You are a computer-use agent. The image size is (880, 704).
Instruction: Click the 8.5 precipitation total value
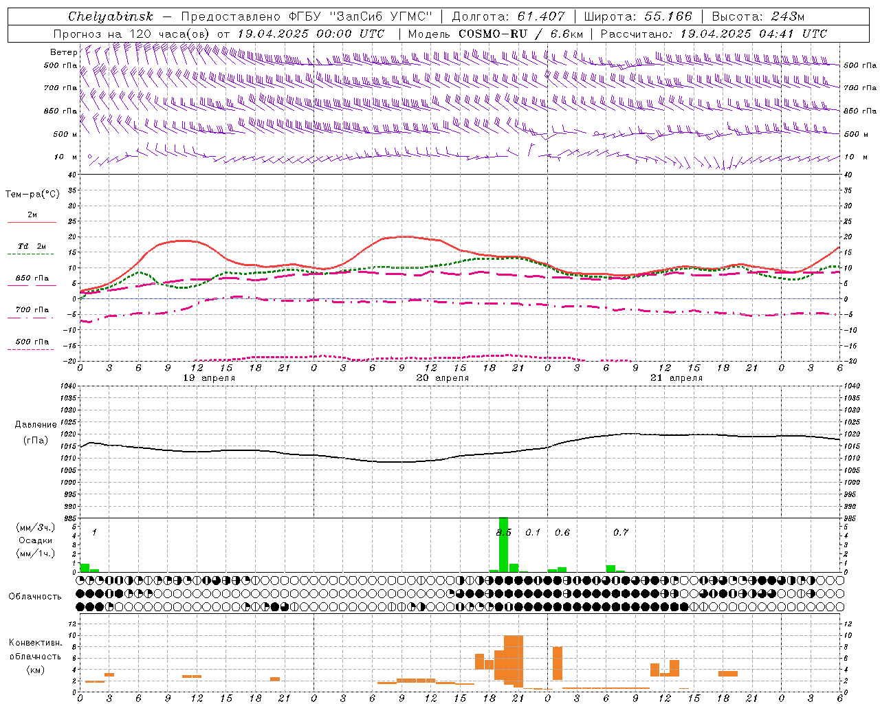pos(504,533)
